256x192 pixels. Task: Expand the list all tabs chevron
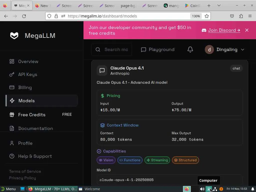tap(219, 6)
